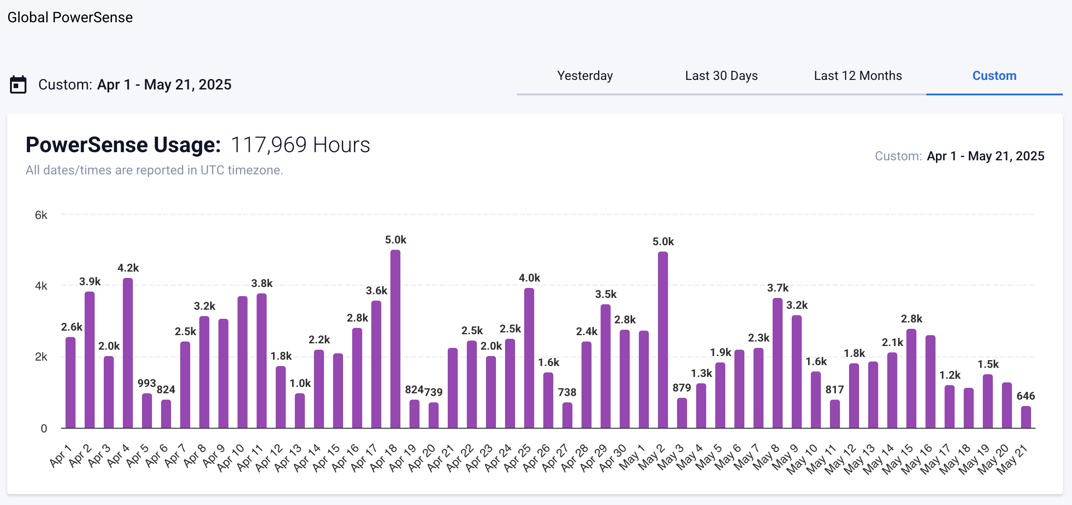The height and width of the screenshot is (505, 1072).
Task: Click the Global PowerSense title
Action: pyautogui.click(x=70, y=17)
